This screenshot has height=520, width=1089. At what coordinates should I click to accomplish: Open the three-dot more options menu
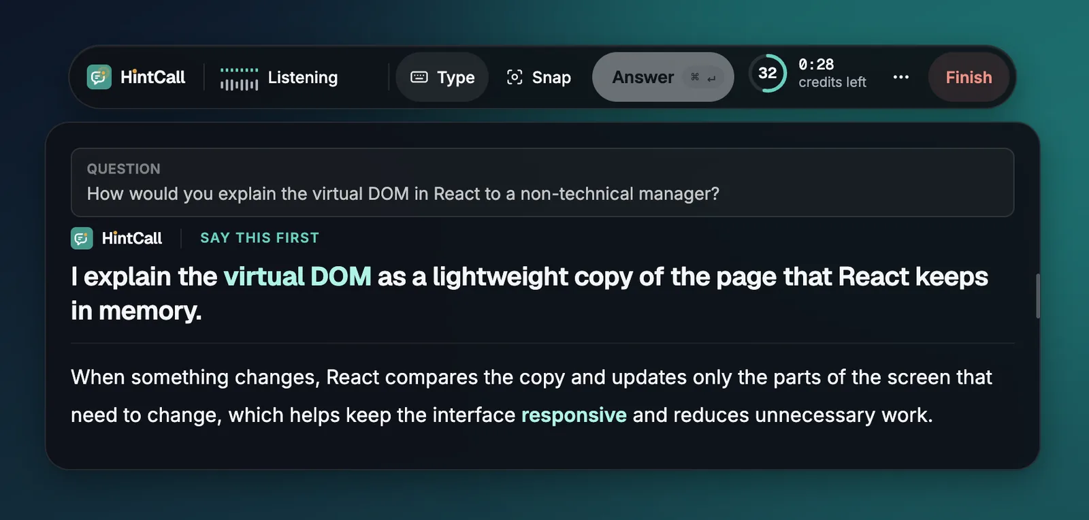click(900, 77)
